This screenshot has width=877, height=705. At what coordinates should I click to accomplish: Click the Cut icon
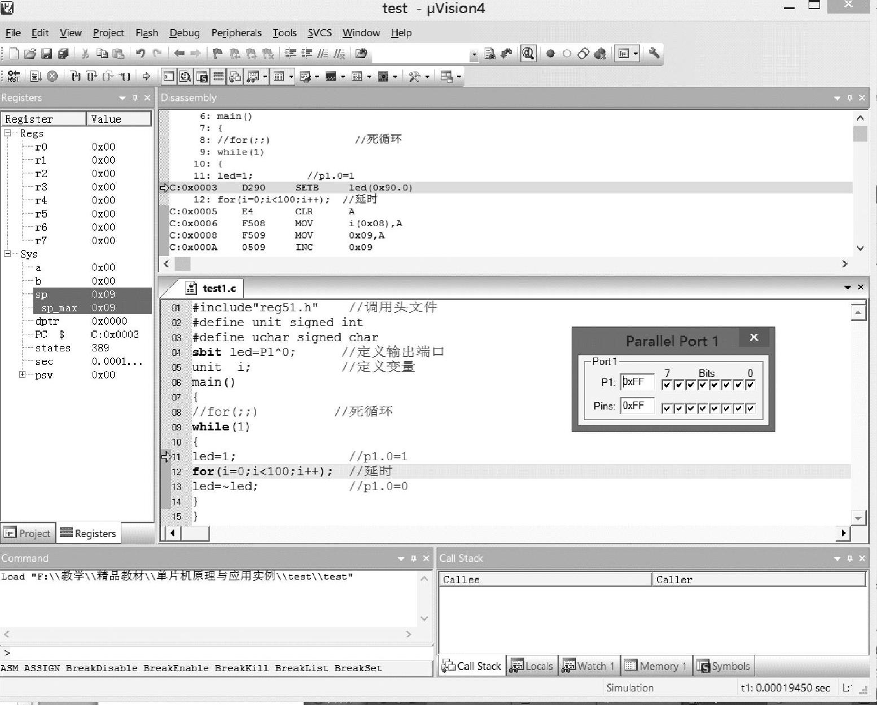(x=85, y=54)
